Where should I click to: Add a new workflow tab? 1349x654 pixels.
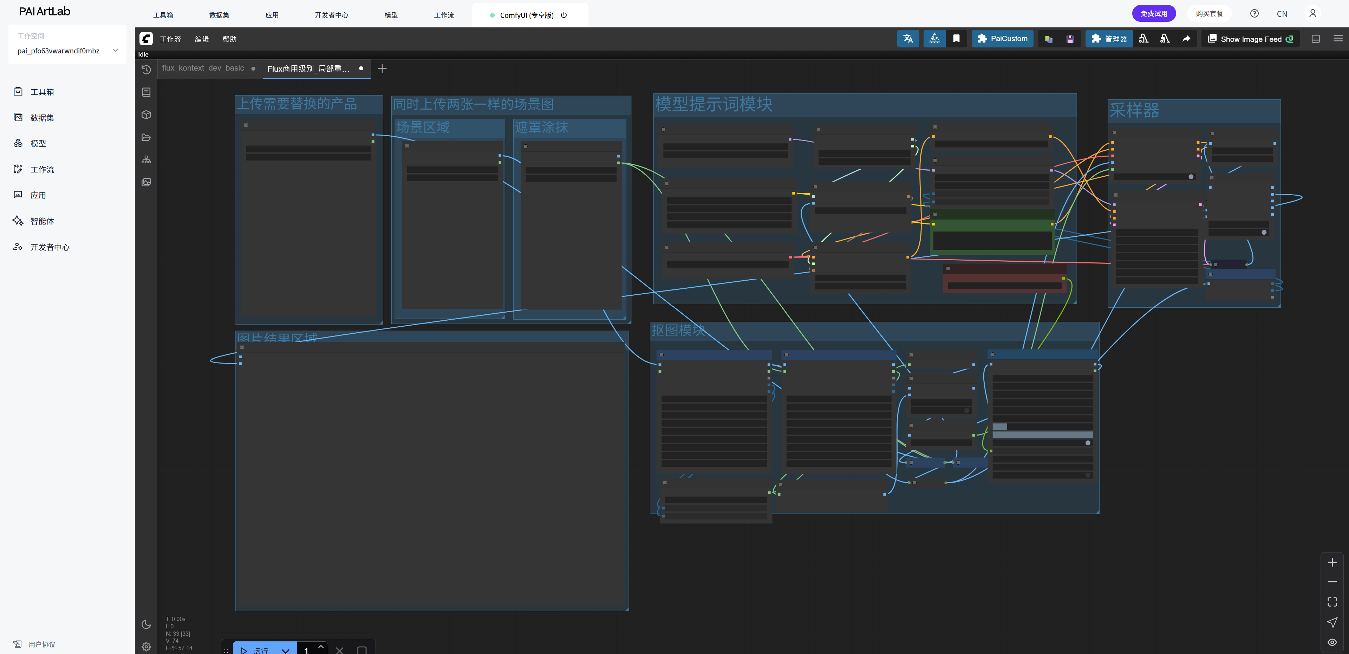[x=382, y=68]
